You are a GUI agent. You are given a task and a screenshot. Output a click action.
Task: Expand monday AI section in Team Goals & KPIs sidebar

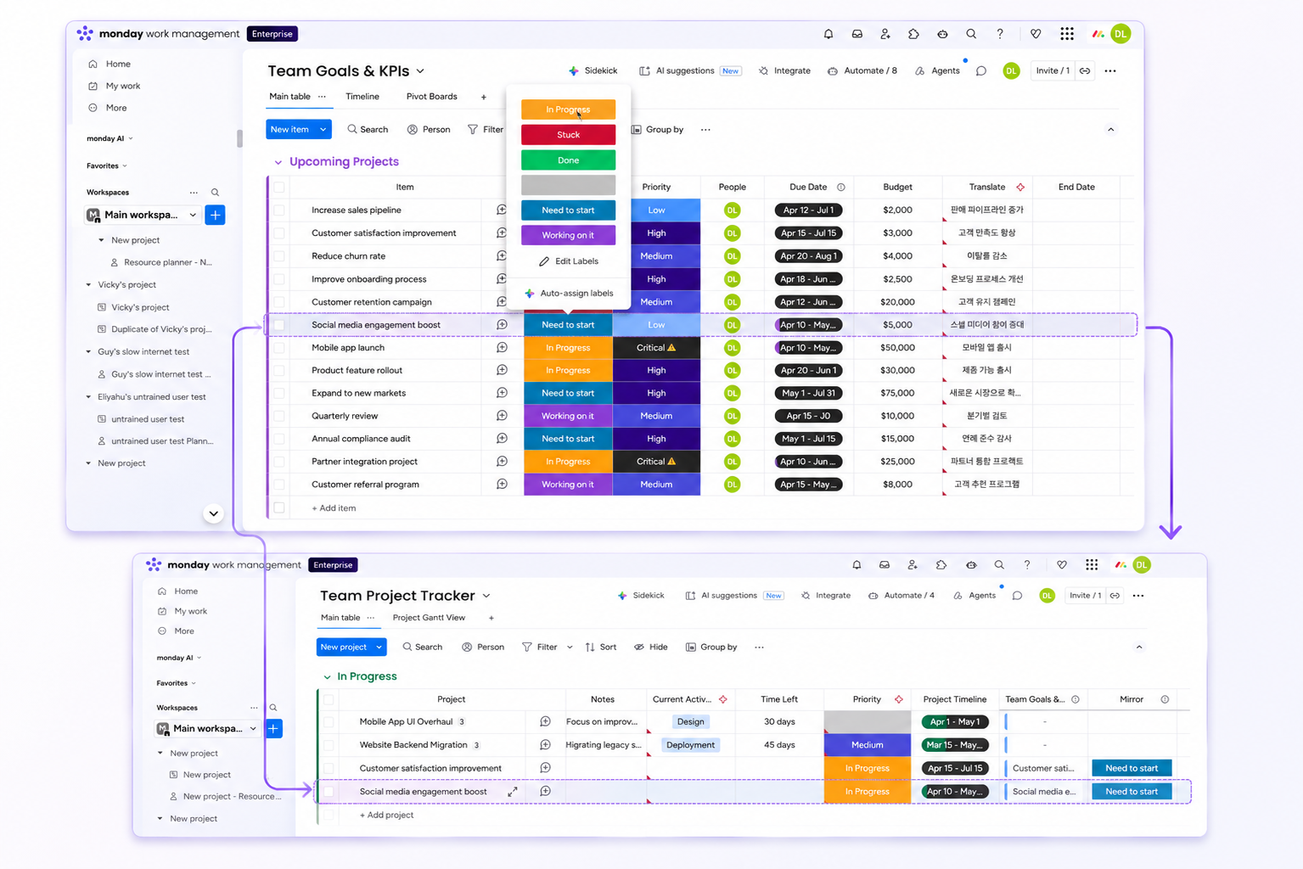click(131, 138)
